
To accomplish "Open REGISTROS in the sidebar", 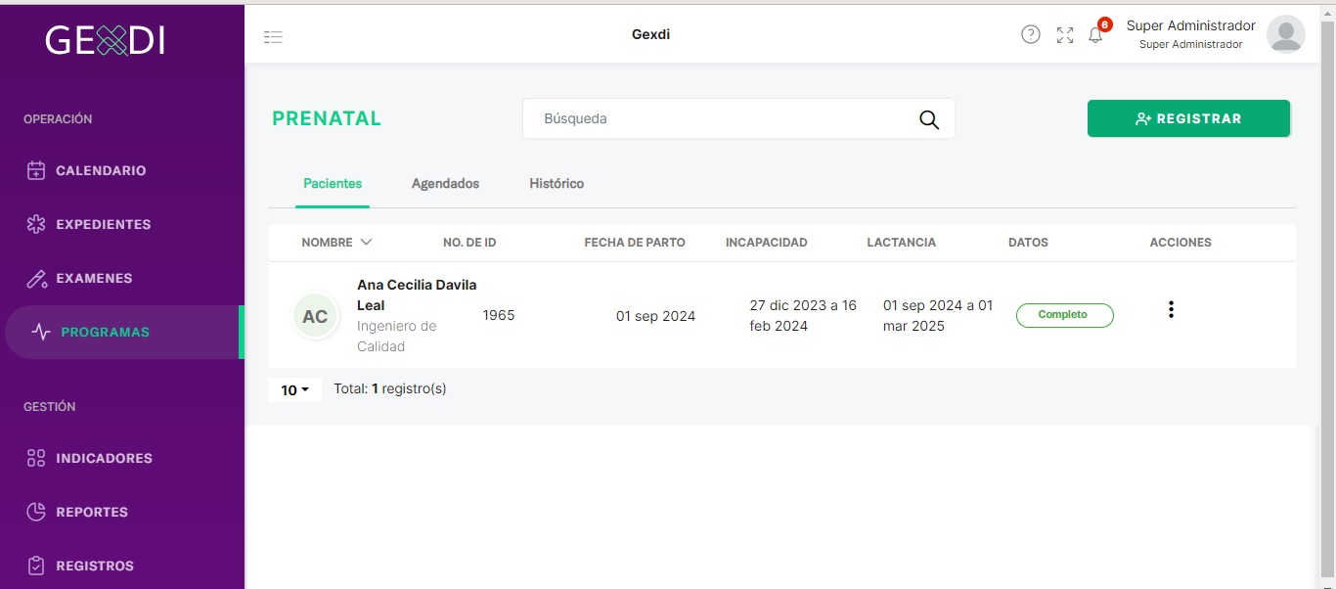I will point(122,566).
